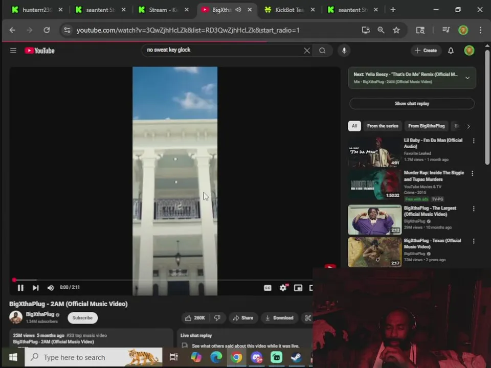Screen dimensions: 491x368
Task: Select the All filter chip
Action: [x=354, y=126]
